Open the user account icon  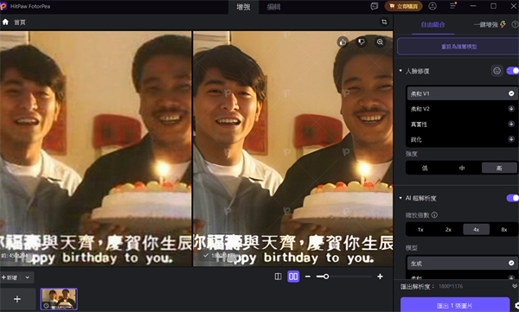point(432,6)
